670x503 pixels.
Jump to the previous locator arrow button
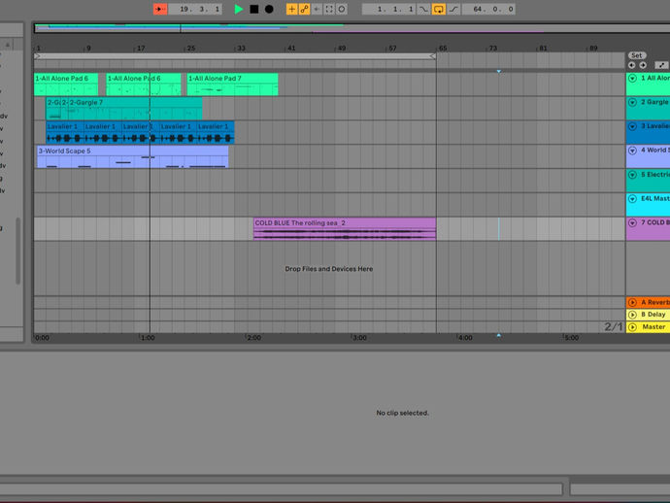point(631,65)
